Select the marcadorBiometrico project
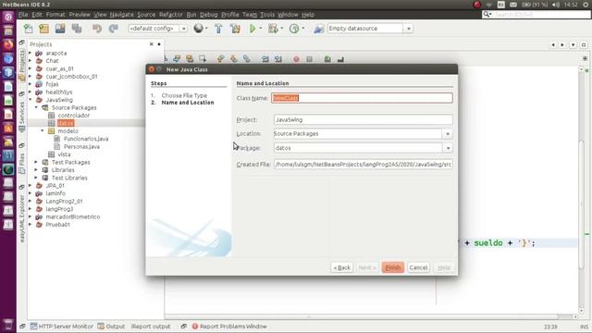592x333 pixels. pos(73,216)
